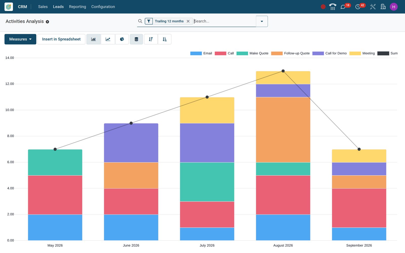405x253 pixels.
Task: Click August 2026 Follow-up Quote segment
Action: click(283, 130)
